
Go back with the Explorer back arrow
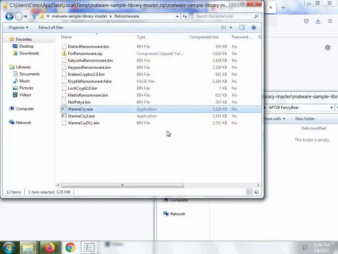pyautogui.click(x=9, y=16)
